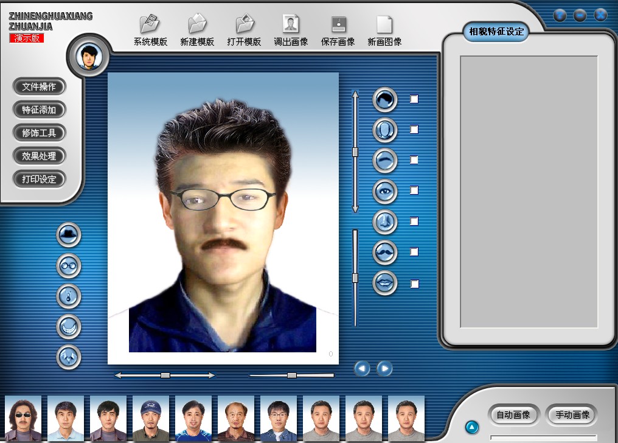
Task: Pick the mustache feature icon
Action: click(x=384, y=252)
